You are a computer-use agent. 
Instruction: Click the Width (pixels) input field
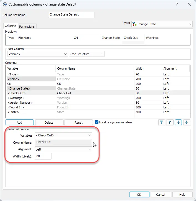pos(43,156)
